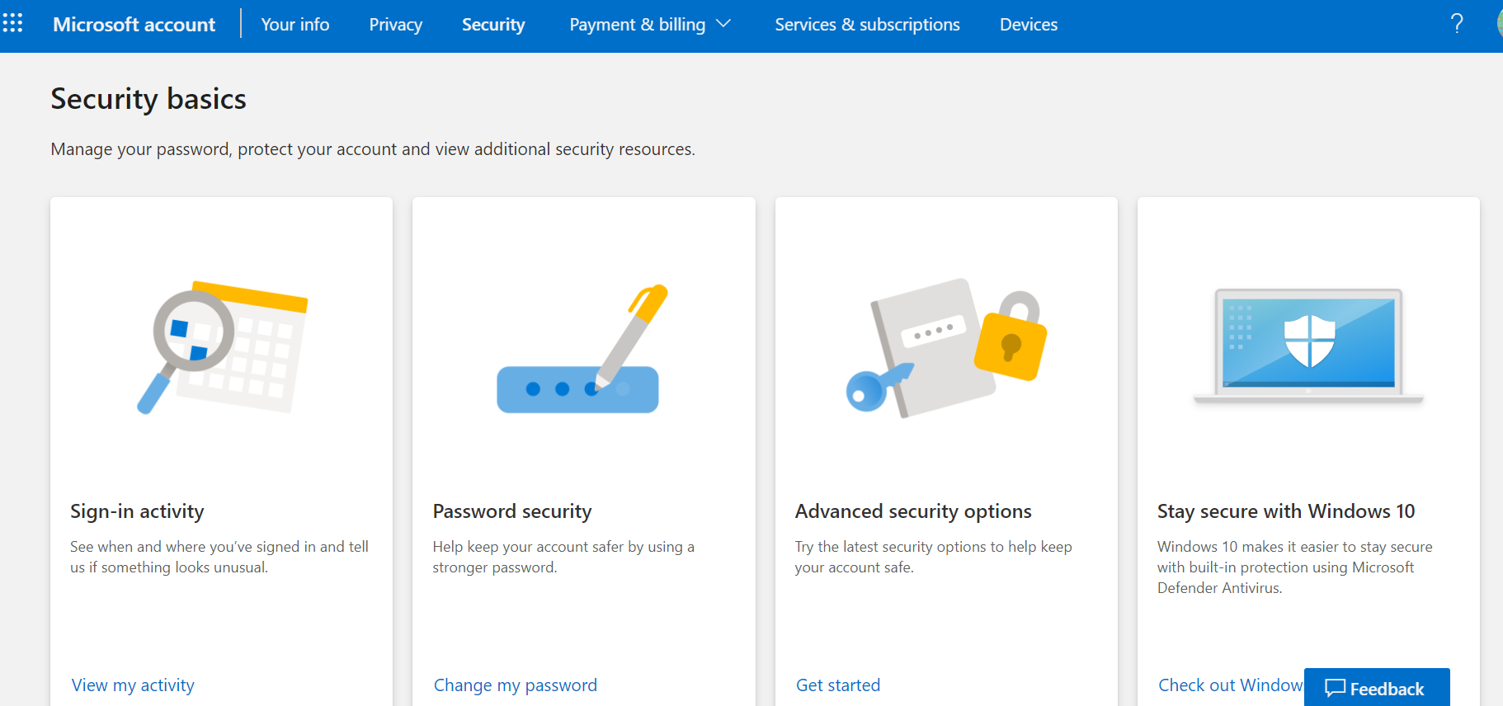Click the help question mark icon

(1457, 24)
